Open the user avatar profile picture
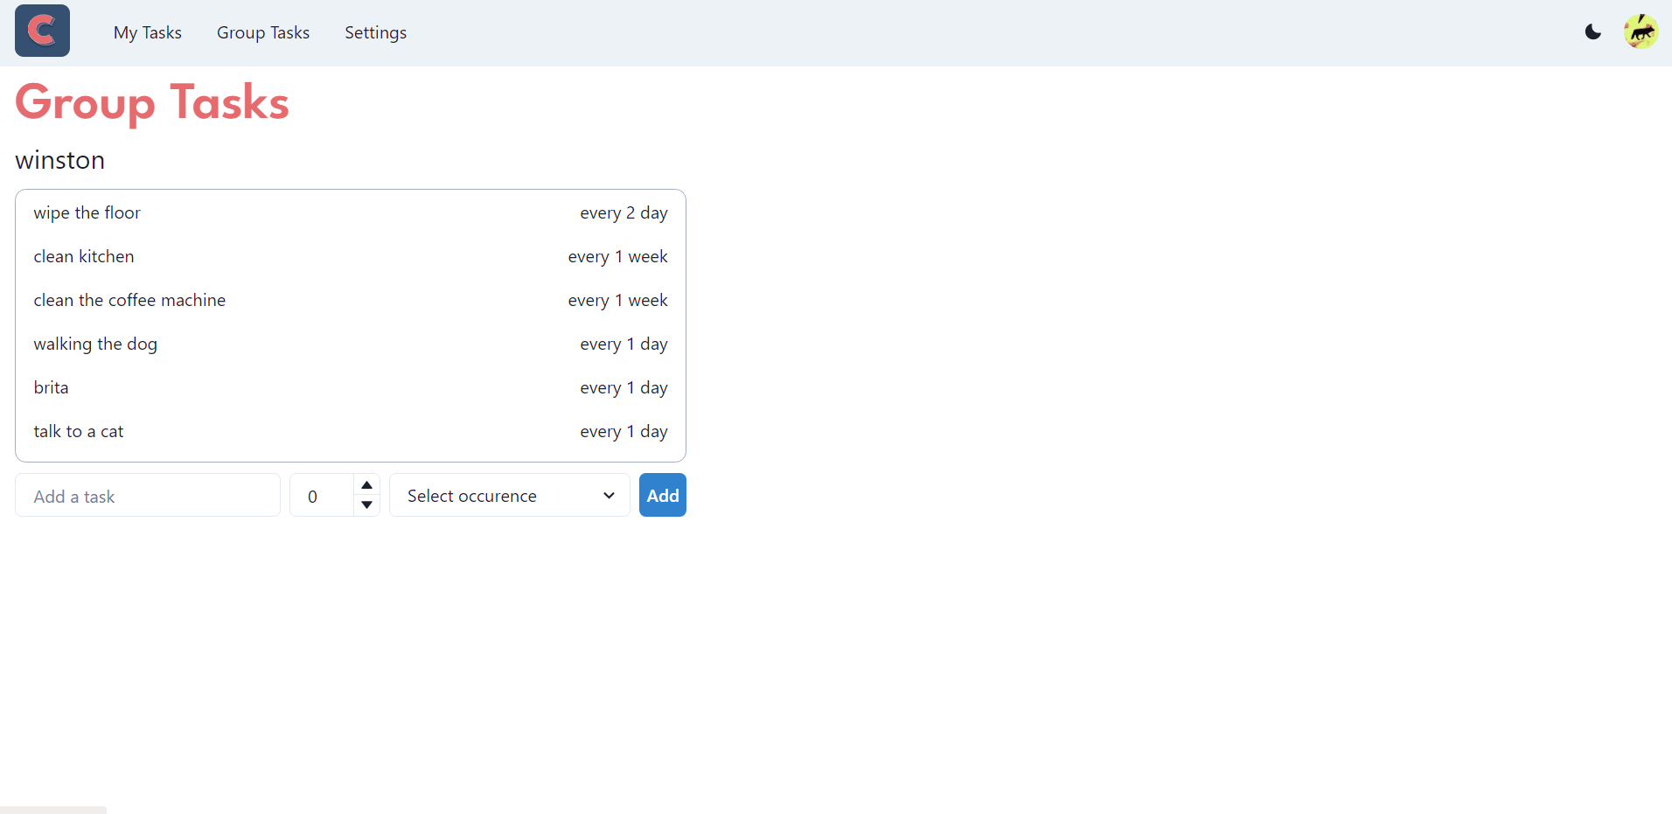 point(1641,32)
